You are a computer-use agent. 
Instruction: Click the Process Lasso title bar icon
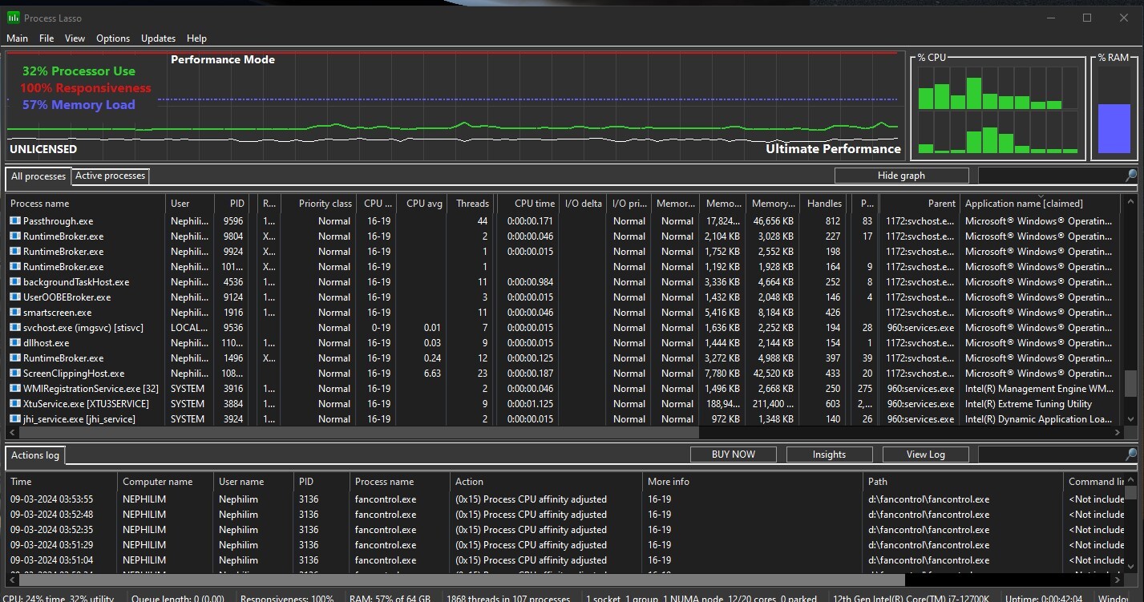coord(14,18)
